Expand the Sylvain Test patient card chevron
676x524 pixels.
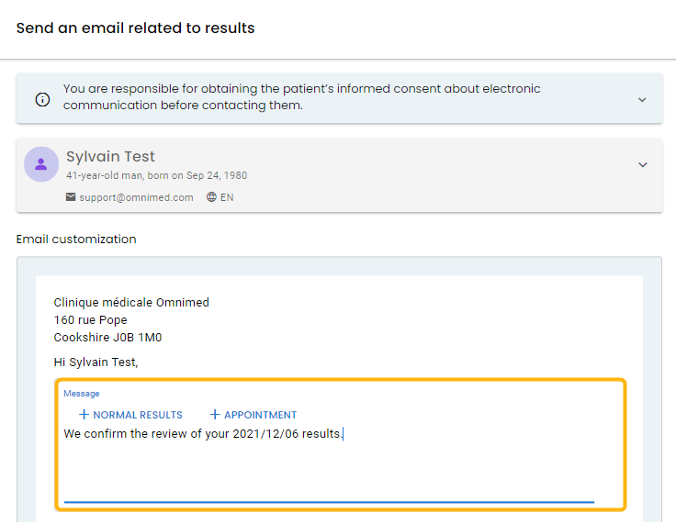pyautogui.click(x=642, y=165)
